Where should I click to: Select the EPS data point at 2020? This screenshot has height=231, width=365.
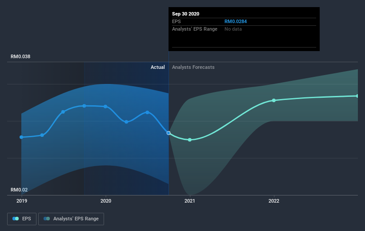[105, 107]
